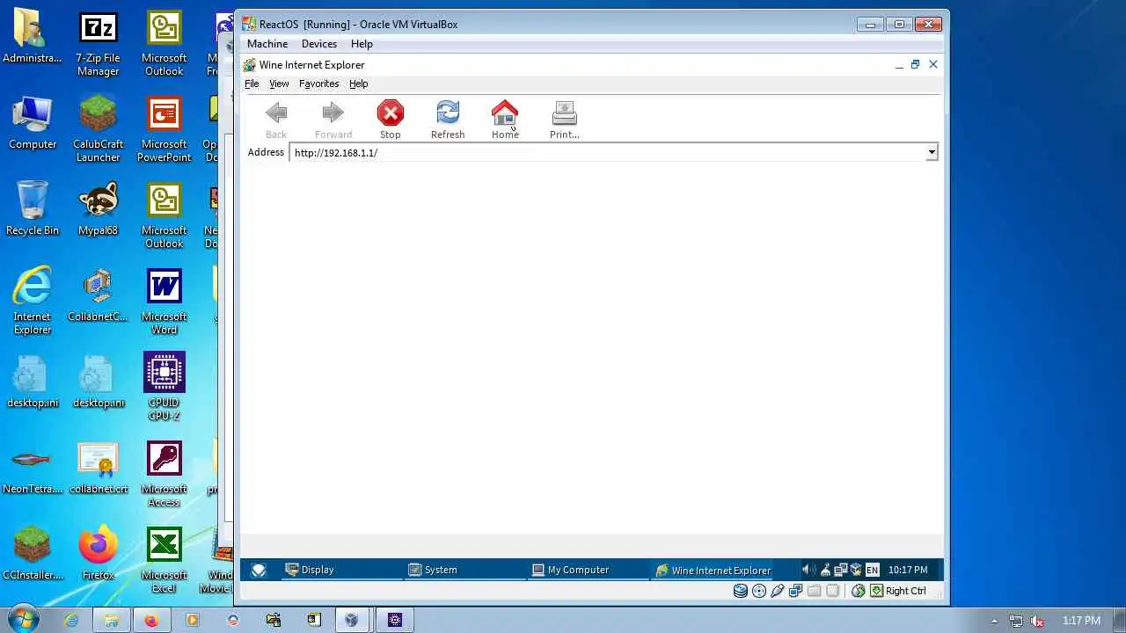
Task: Select the Microsoft PowerPoint desktop icon
Action: coord(165,129)
